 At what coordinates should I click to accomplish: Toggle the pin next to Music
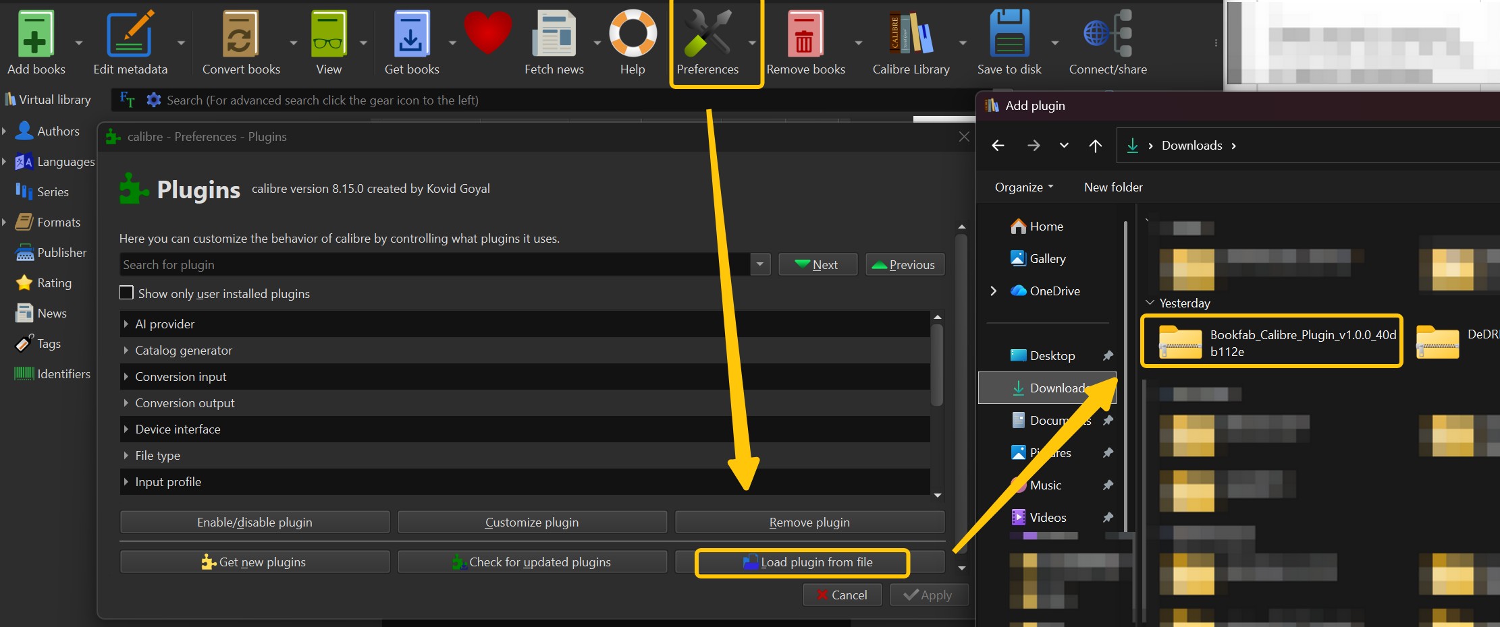(1107, 485)
